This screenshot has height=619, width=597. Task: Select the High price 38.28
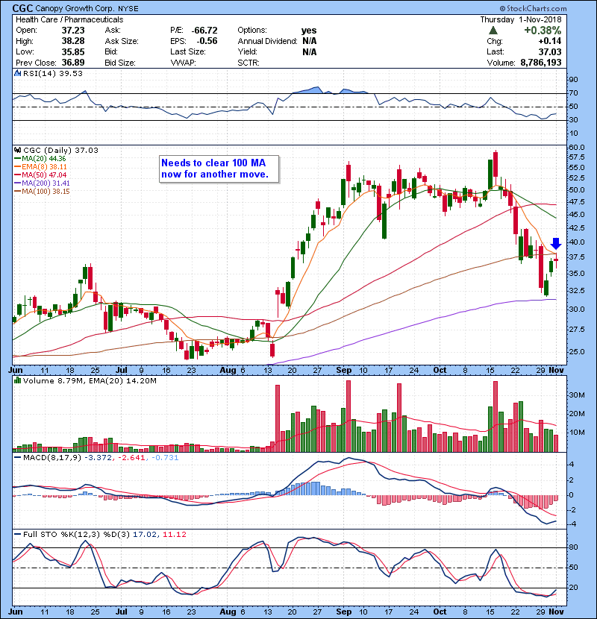point(73,41)
